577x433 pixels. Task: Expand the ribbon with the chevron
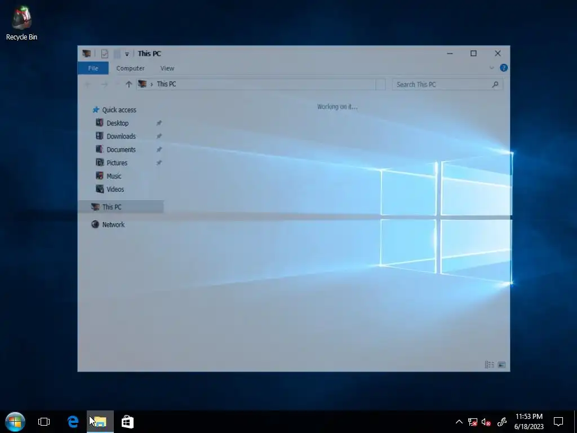click(491, 68)
